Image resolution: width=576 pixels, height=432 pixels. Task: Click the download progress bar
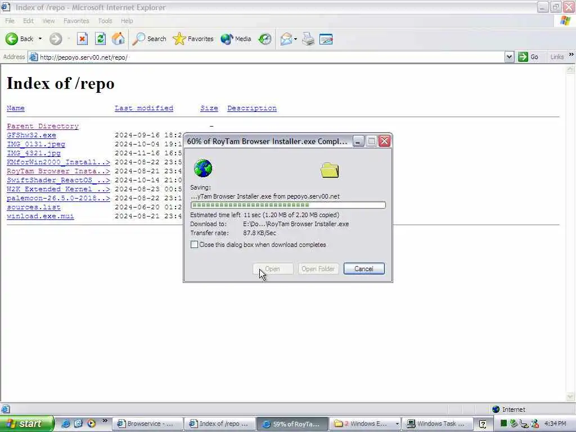point(288,205)
